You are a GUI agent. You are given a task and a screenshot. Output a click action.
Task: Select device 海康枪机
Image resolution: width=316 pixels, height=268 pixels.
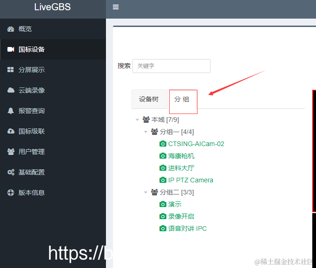click(x=181, y=156)
